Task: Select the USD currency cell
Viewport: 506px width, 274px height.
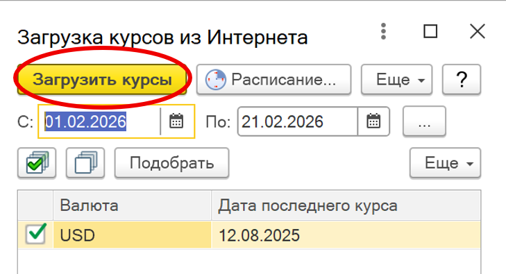Action: (133, 234)
